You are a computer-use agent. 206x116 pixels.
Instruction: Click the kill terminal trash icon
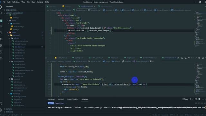click(x=199, y=99)
